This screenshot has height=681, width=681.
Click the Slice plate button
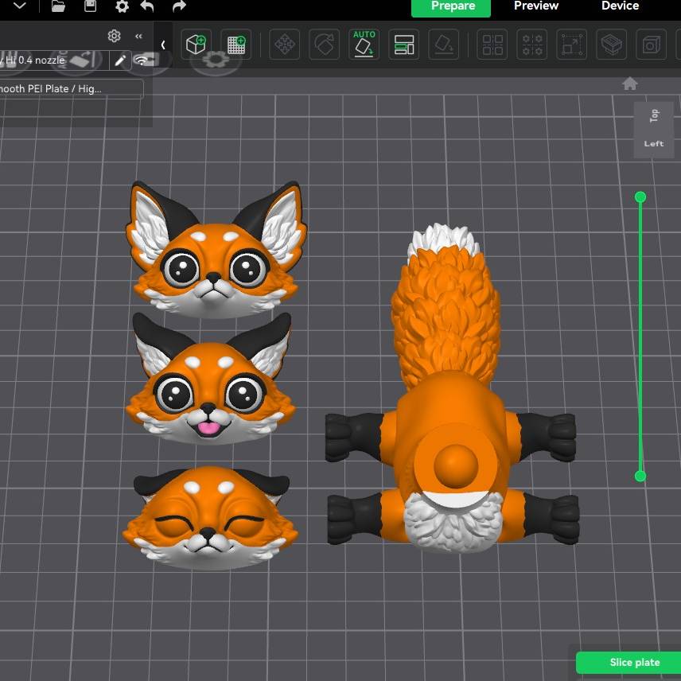pos(634,663)
